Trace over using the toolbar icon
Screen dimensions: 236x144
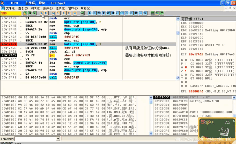[x=69, y=13]
